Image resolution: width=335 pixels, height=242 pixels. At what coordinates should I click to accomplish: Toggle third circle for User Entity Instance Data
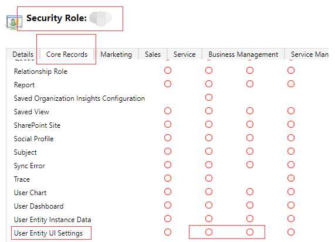pyautogui.click(x=250, y=219)
